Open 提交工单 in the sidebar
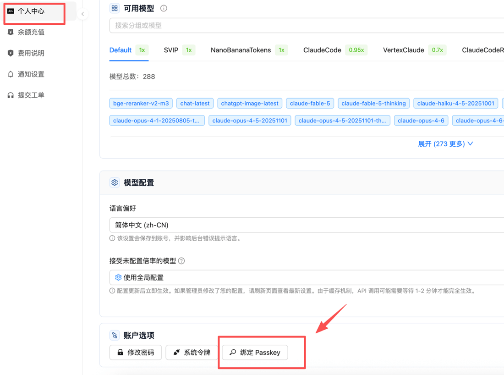This screenshot has height=375, width=504. pyautogui.click(x=31, y=95)
